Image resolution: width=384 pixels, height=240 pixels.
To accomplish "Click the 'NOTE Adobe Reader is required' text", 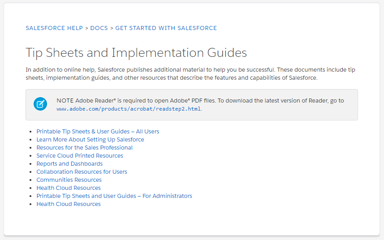I will 200,101.
